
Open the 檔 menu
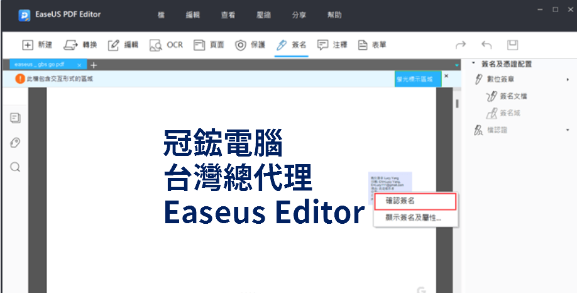pos(161,15)
